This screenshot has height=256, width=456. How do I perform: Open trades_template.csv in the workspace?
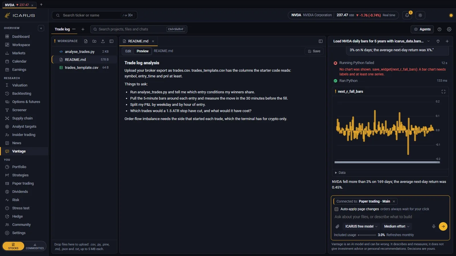coord(84,67)
